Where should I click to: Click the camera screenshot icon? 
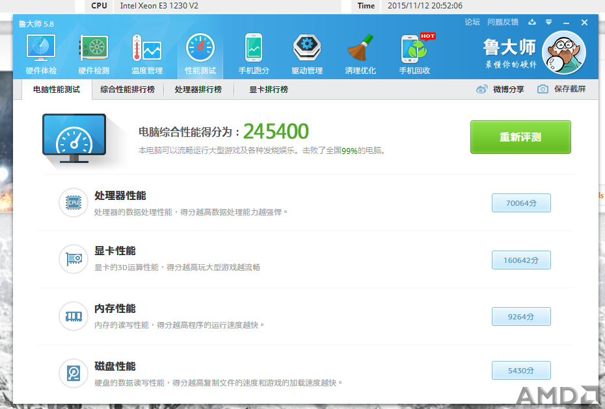543,90
